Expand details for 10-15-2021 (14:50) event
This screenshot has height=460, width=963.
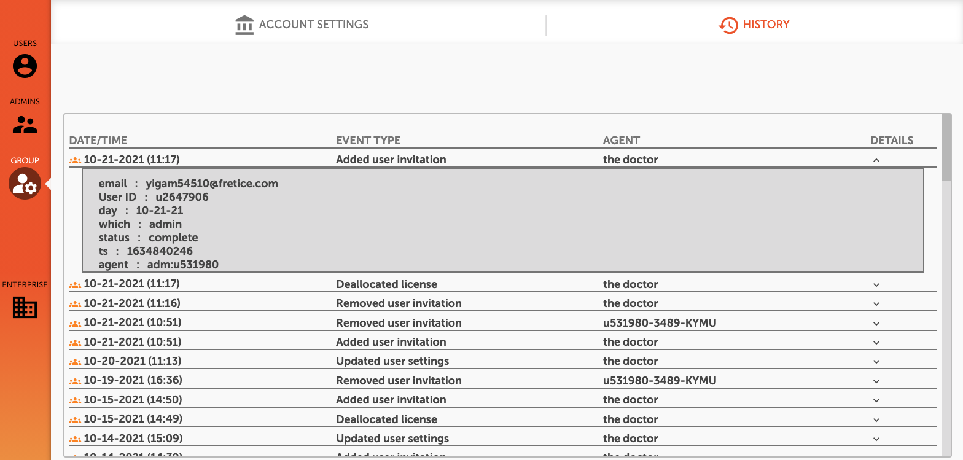876,400
